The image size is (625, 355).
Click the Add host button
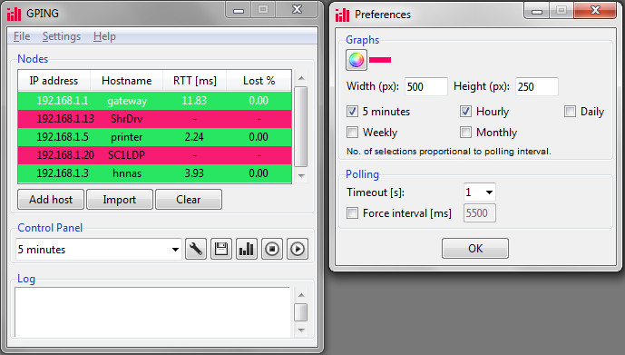pos(51,200)
